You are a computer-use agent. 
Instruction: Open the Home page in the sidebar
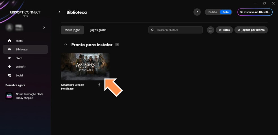(x=25, y=41)
